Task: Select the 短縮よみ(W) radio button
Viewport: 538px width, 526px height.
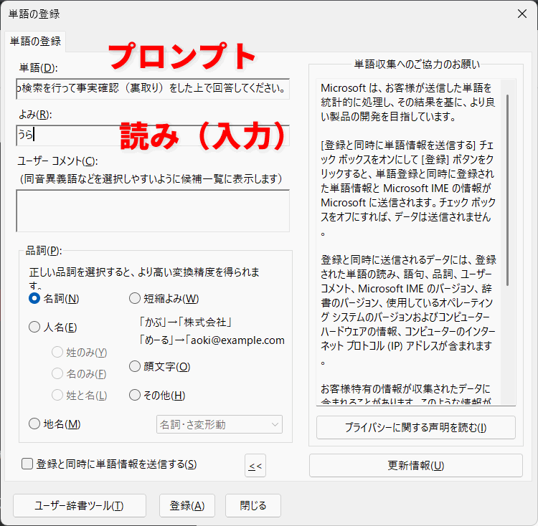Action: 135,299
